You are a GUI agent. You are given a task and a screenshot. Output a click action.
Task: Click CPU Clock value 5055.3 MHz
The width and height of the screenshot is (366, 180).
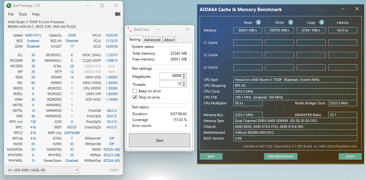[295, 91]
